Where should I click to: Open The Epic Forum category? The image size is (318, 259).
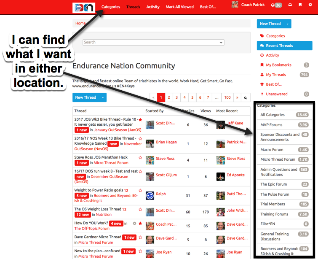pos(284,184)
